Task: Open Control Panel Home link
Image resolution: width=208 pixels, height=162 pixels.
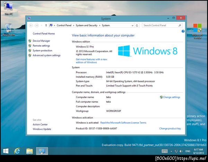Action: click(44, 34)
